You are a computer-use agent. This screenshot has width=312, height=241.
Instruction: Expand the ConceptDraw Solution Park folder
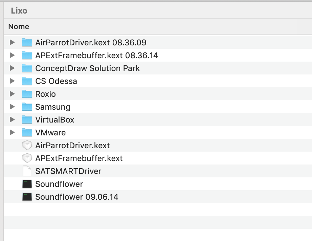click(12, 68)
